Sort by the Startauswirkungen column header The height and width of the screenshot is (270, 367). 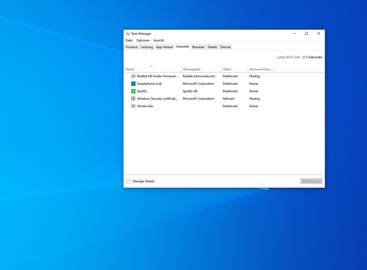[261, 69]
